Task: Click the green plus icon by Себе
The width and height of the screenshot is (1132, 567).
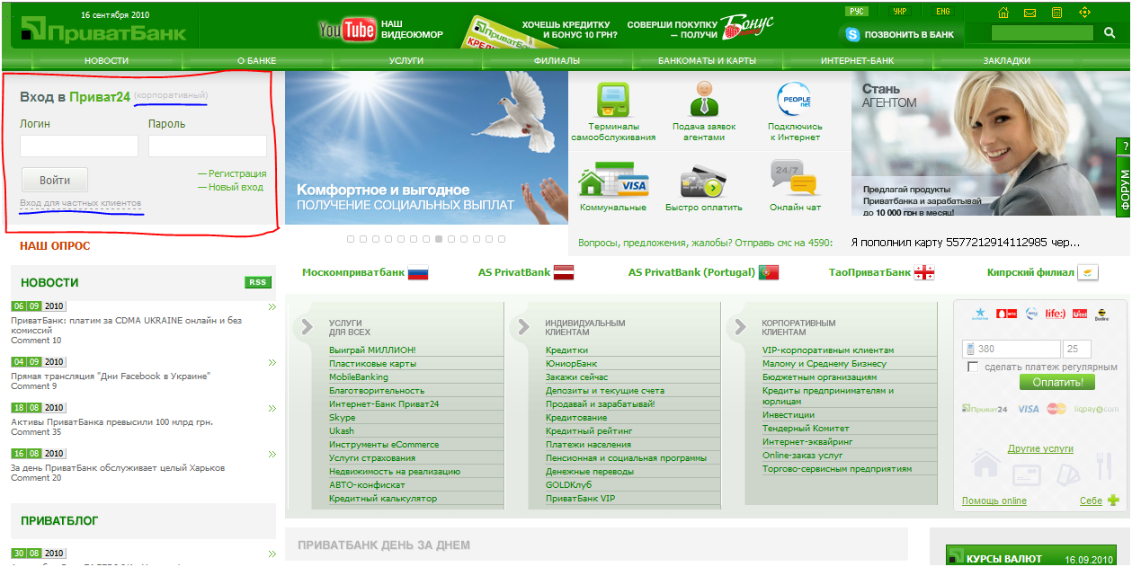Action: [1113, 501]
